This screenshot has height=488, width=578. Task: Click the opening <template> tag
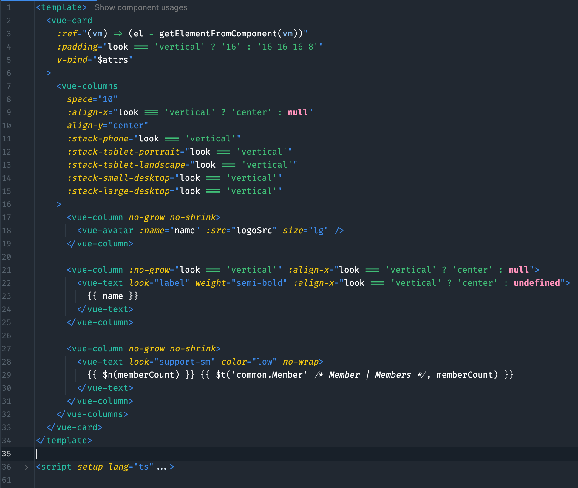[x=61, y=7]
